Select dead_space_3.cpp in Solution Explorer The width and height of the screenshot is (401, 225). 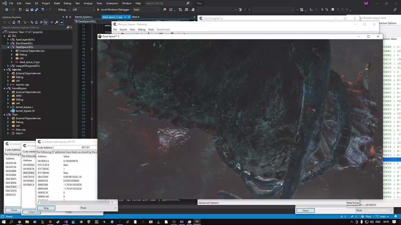point(29,62)
